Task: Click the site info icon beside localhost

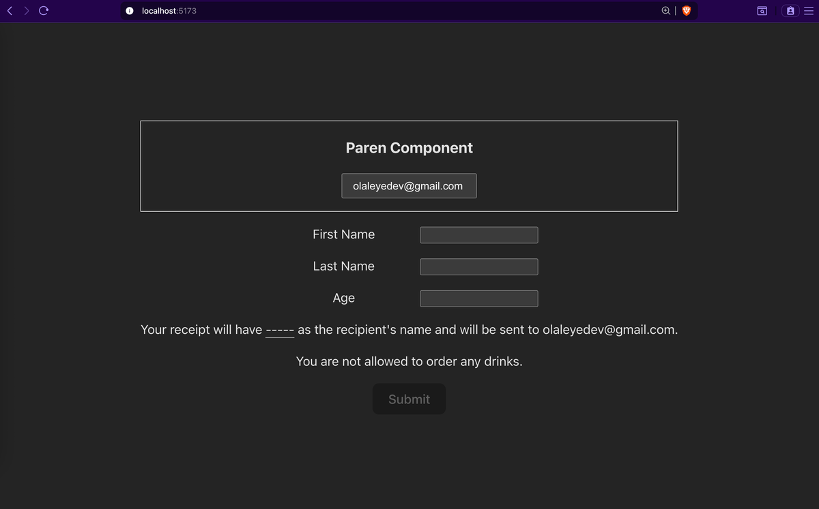Action: [x=129, y=11]
